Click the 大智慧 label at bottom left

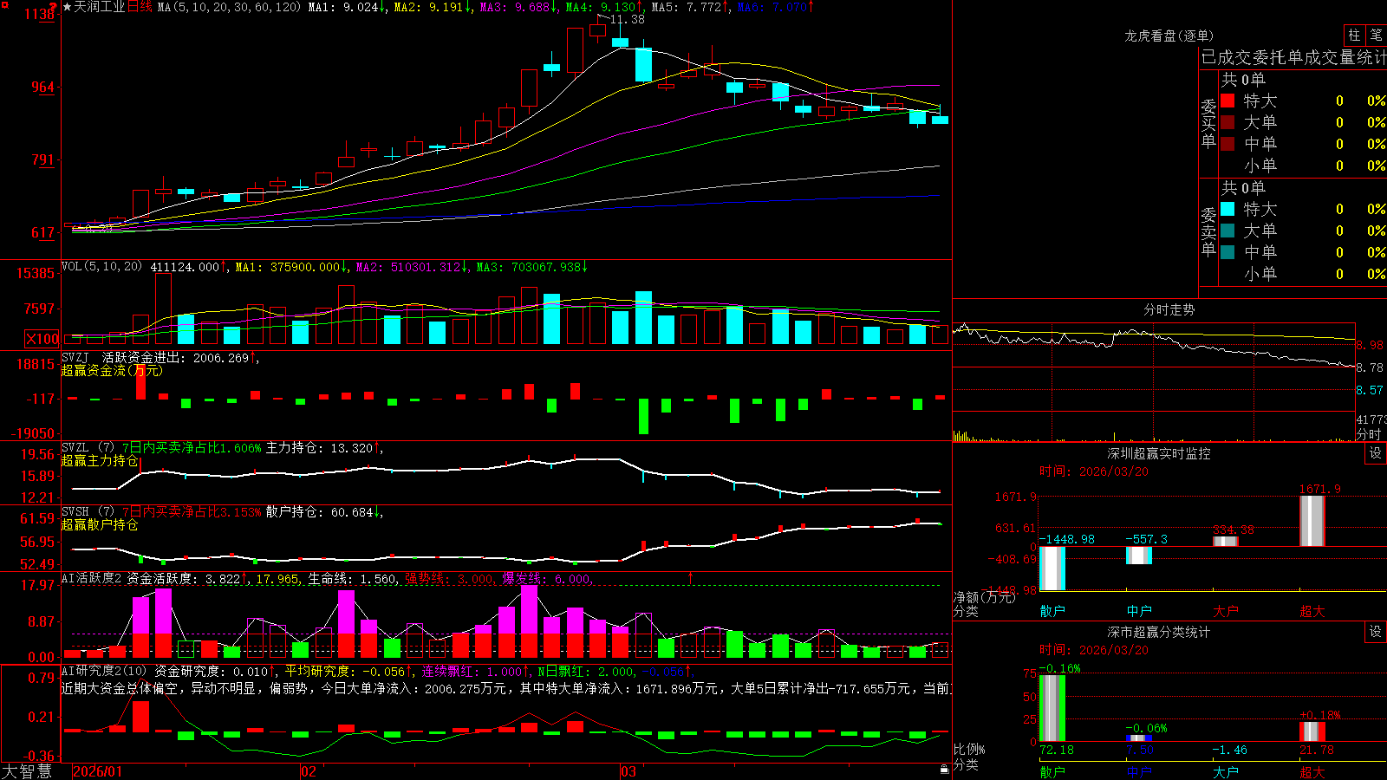tap(27, 770)
